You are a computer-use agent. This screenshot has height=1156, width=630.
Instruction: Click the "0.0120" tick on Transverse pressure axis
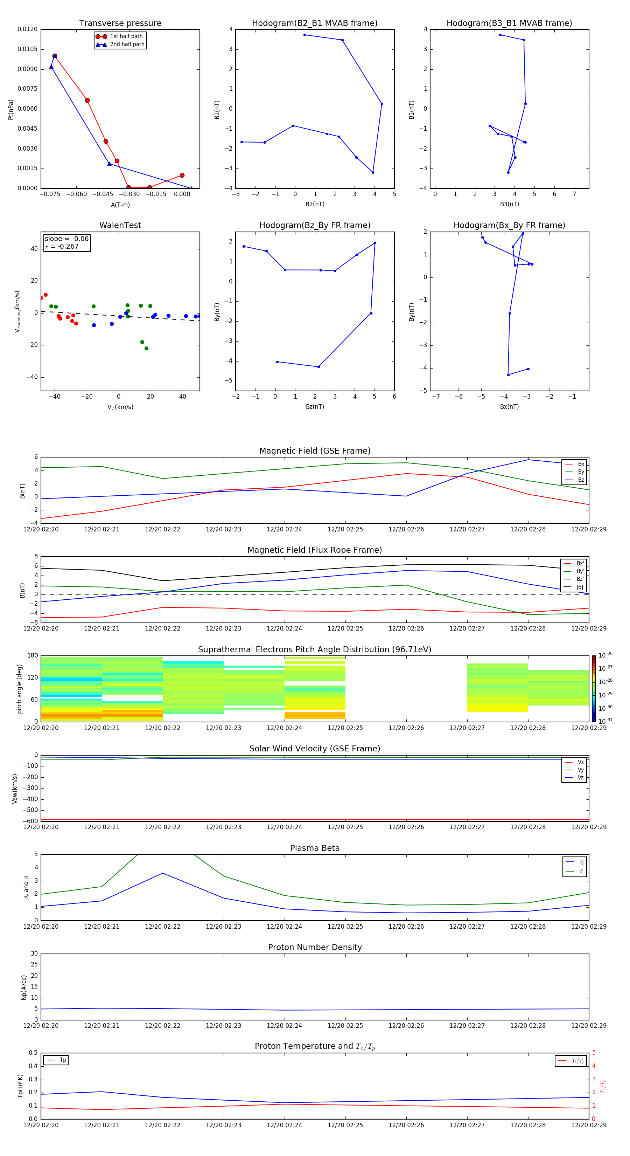point(27,29)
